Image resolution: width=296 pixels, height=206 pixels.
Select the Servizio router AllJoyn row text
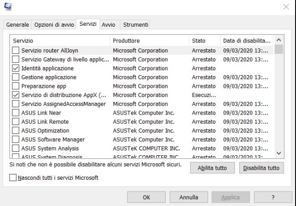49,50
